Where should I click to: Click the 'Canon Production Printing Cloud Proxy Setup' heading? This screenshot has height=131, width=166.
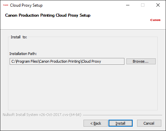pyautogui.click(x=48, y=15)
